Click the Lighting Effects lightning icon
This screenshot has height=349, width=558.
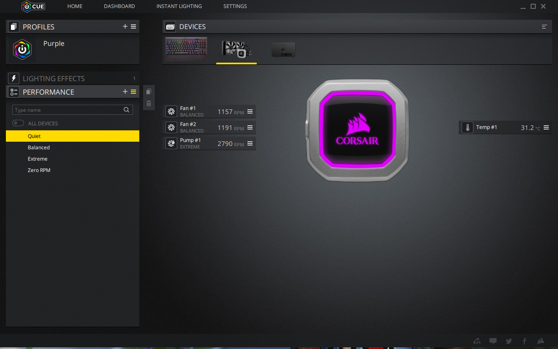pos(14,78)
